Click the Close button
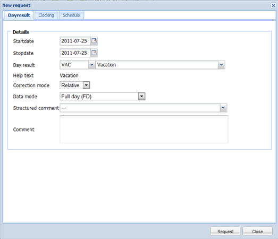278x239 pixels. pyautogui.click(x=257, y=232)
